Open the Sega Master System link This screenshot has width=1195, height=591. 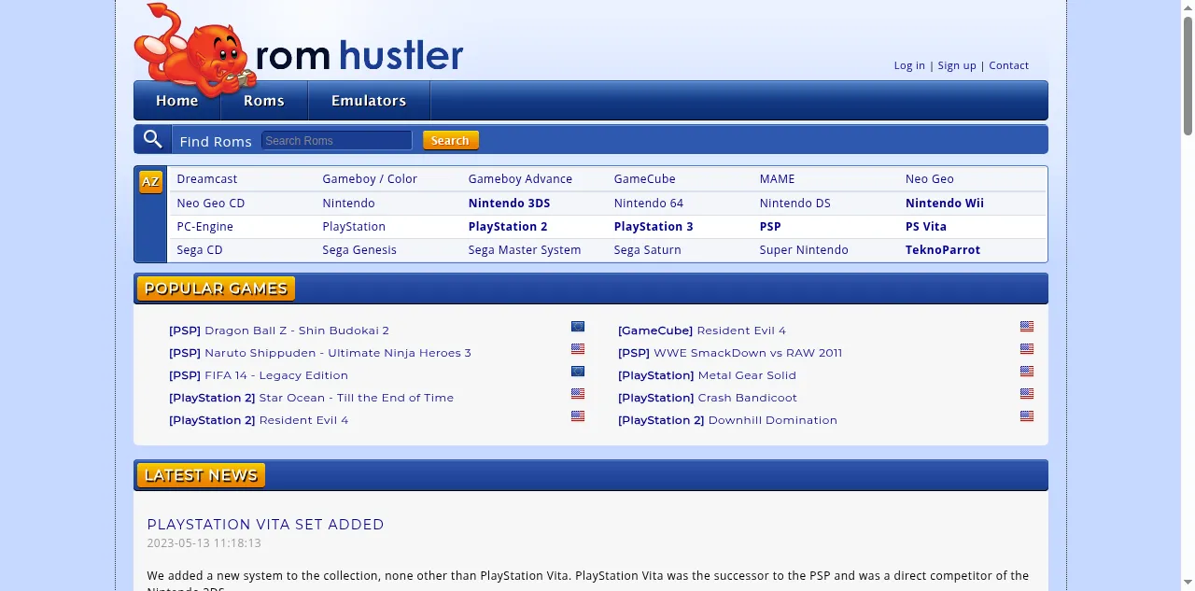(x=525, y=250)
